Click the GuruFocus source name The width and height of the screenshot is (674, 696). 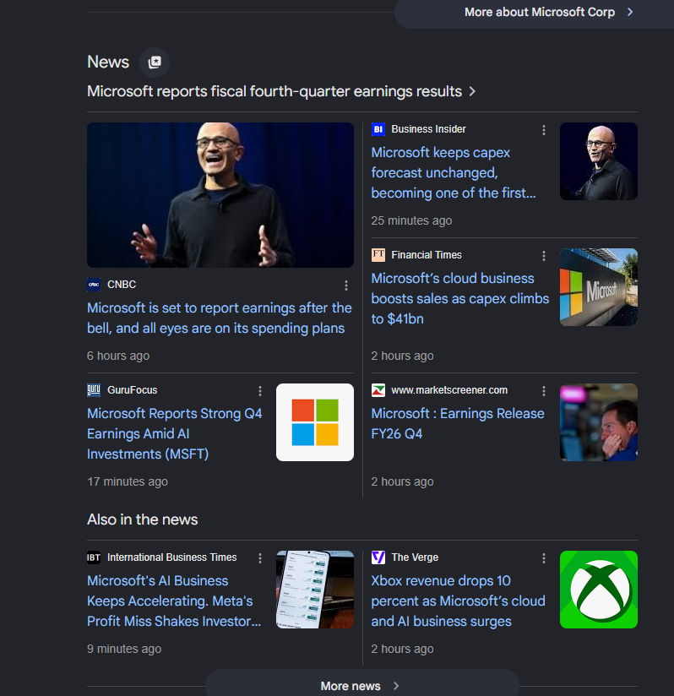pyautogui.click(x=133, y=390)
